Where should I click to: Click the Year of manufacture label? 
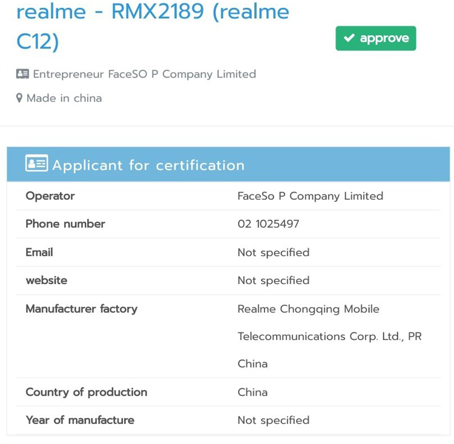(x=80, y=420)
